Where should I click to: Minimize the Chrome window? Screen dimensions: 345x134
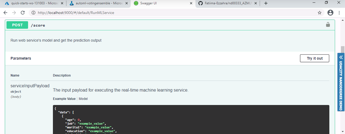(314, 3)
